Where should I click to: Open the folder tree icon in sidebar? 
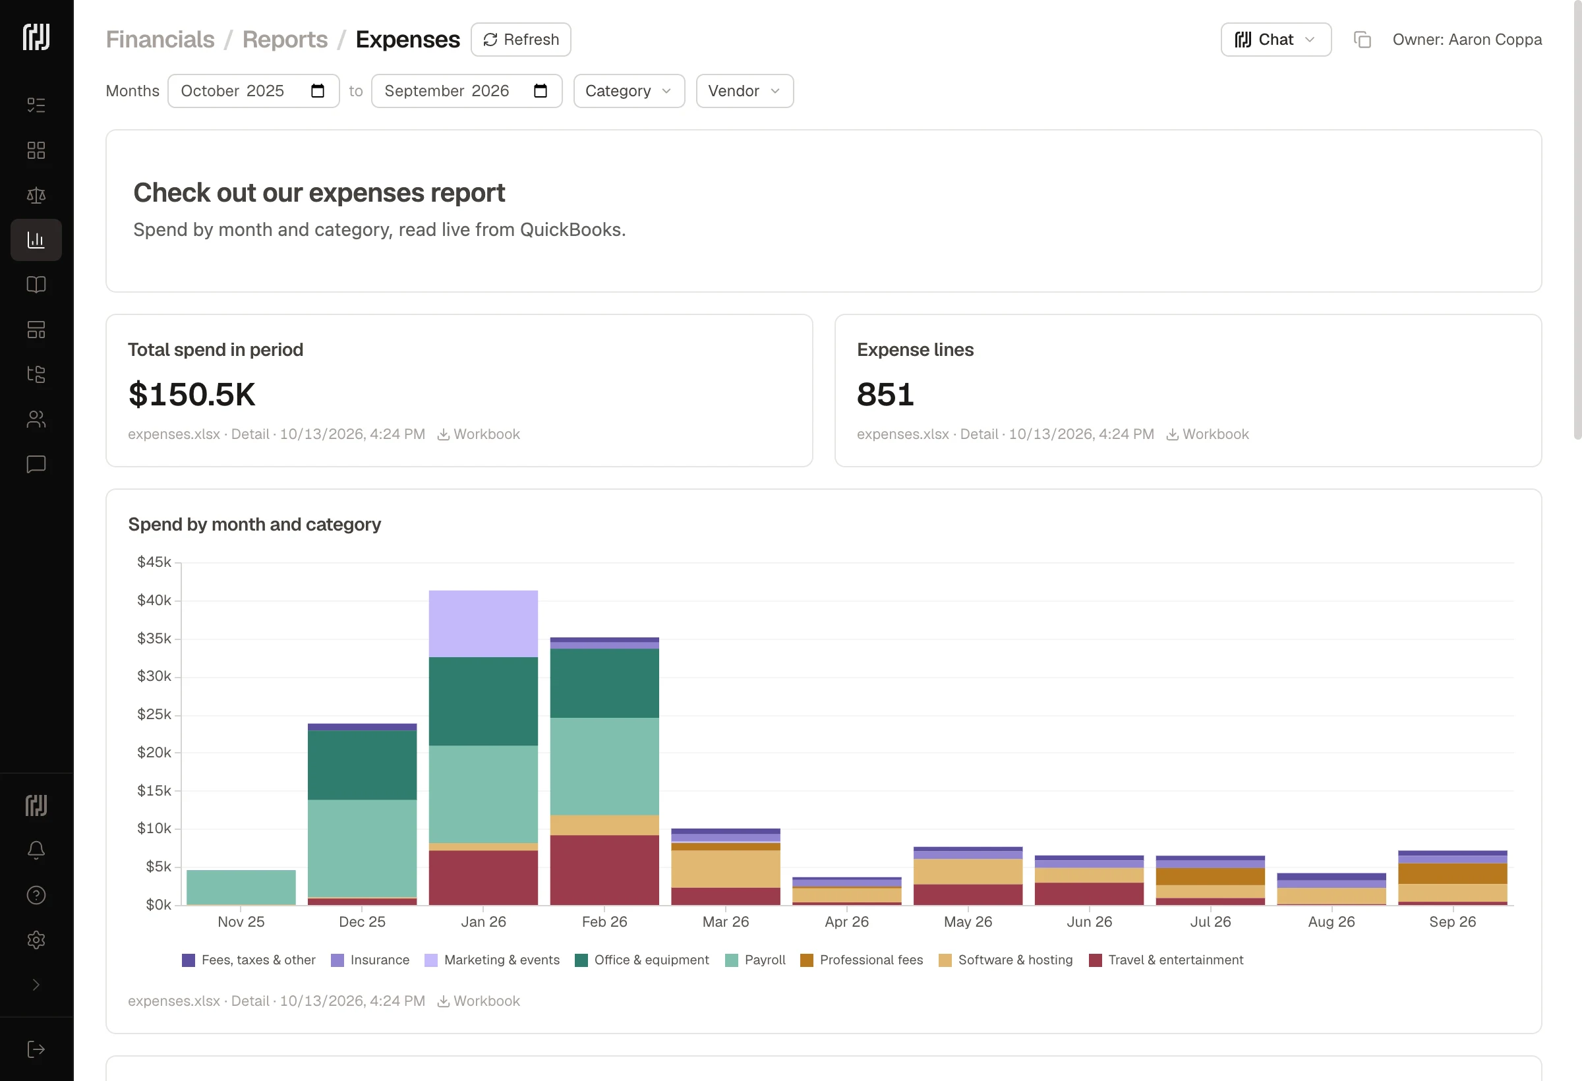(x=36, y=374)
